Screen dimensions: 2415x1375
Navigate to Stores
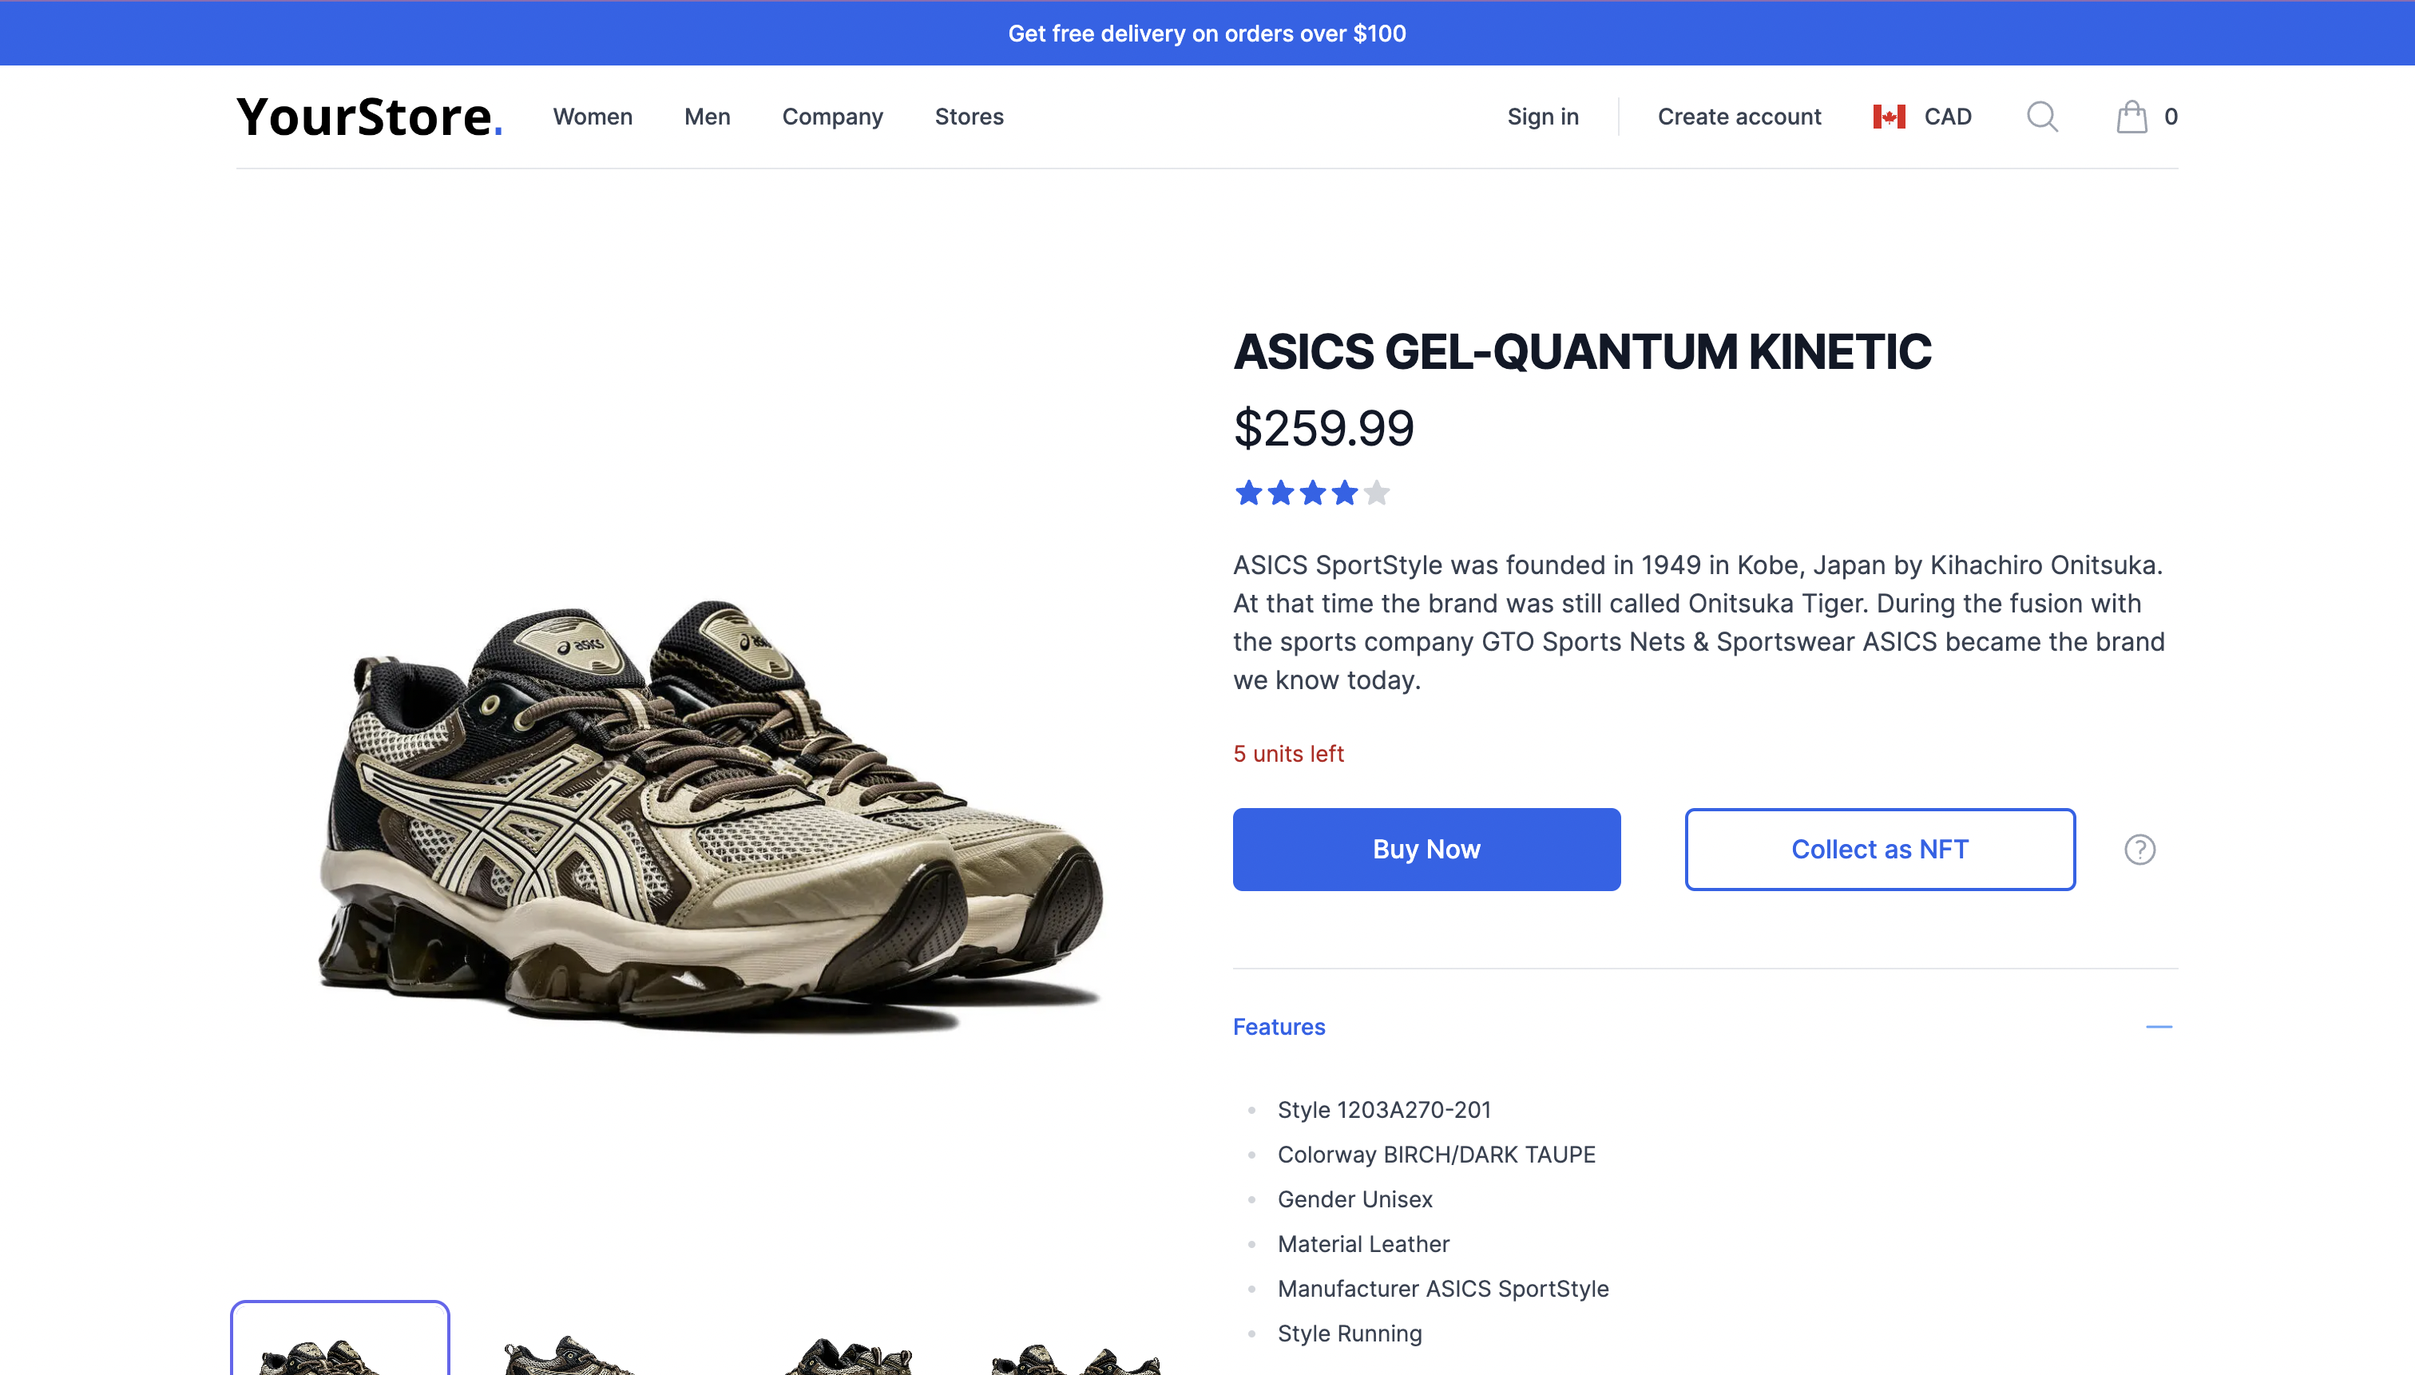(x=969, y=117)
